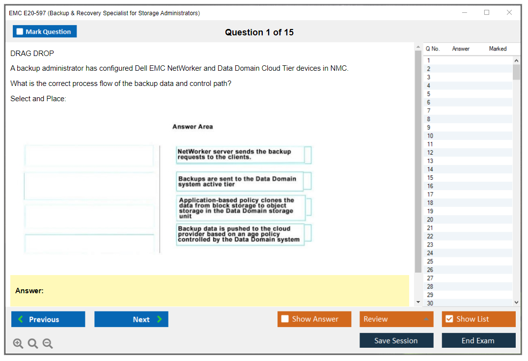Click the Marked column header
Image resolution: width=528 pixels, height=361 pixels.
pos(497,49)
